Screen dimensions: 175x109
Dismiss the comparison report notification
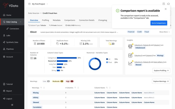166,9
